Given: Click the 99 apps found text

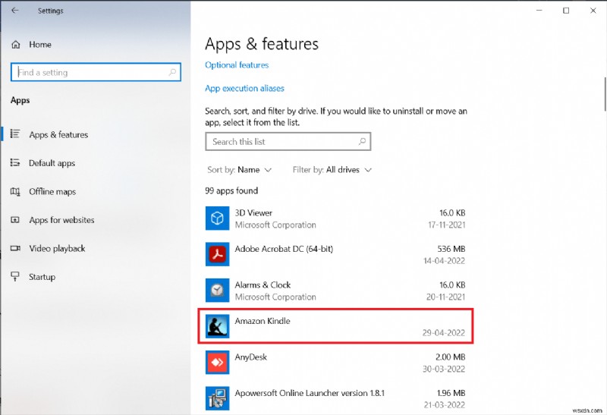Looking at the screenshot, I should (231, 190).
